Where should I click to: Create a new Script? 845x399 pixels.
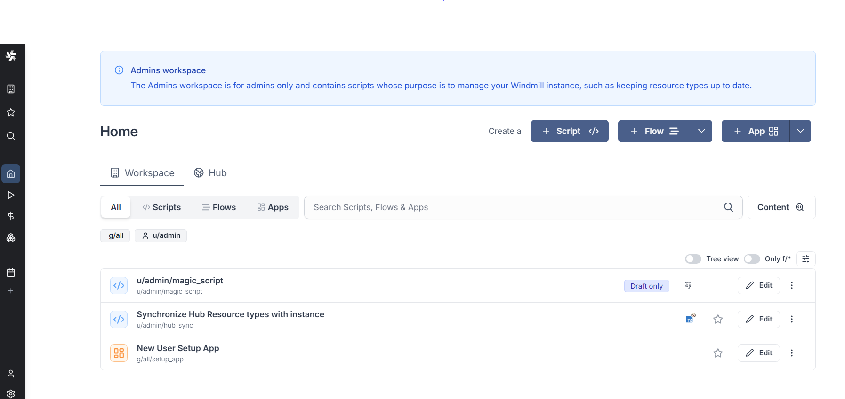tap(570, 131)
